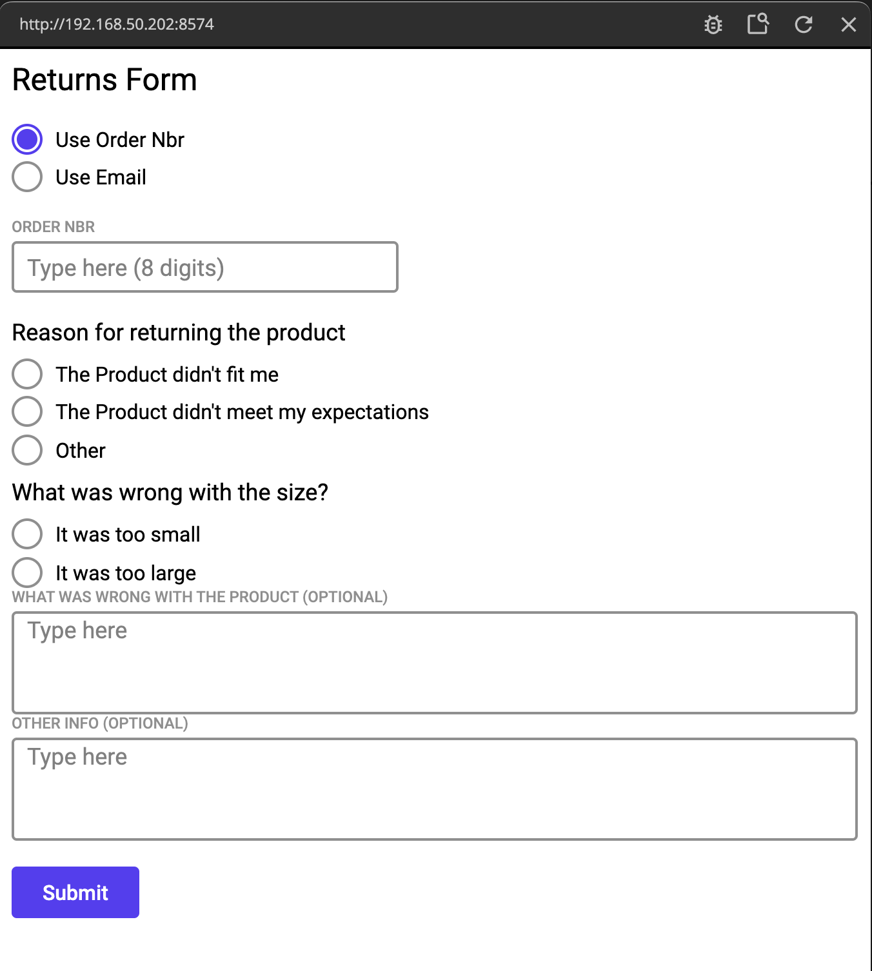Reload the page with the refresh icon

803,25
